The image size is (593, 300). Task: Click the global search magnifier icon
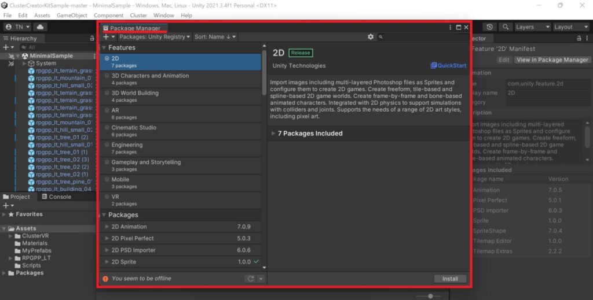click(506, 27)
